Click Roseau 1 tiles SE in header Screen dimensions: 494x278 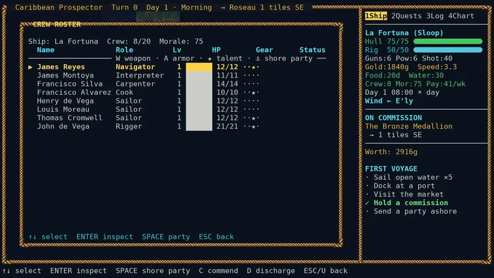[x=266, y=7]
